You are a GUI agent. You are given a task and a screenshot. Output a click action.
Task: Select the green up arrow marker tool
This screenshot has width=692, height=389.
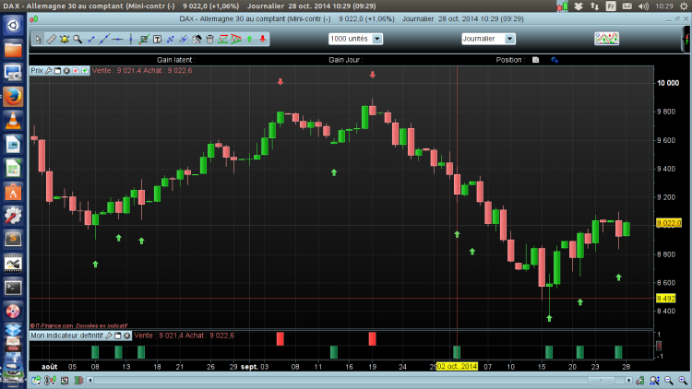[249, 40]
